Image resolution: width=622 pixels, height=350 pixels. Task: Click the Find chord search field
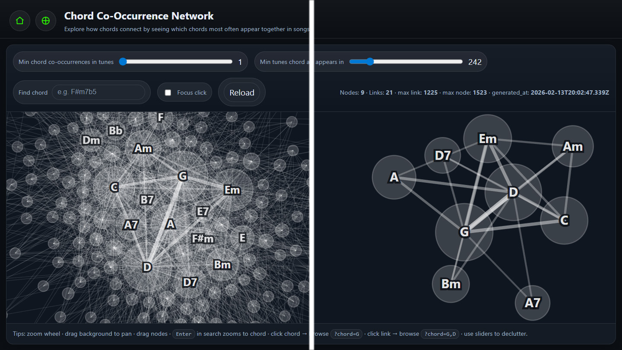point(99,92)
